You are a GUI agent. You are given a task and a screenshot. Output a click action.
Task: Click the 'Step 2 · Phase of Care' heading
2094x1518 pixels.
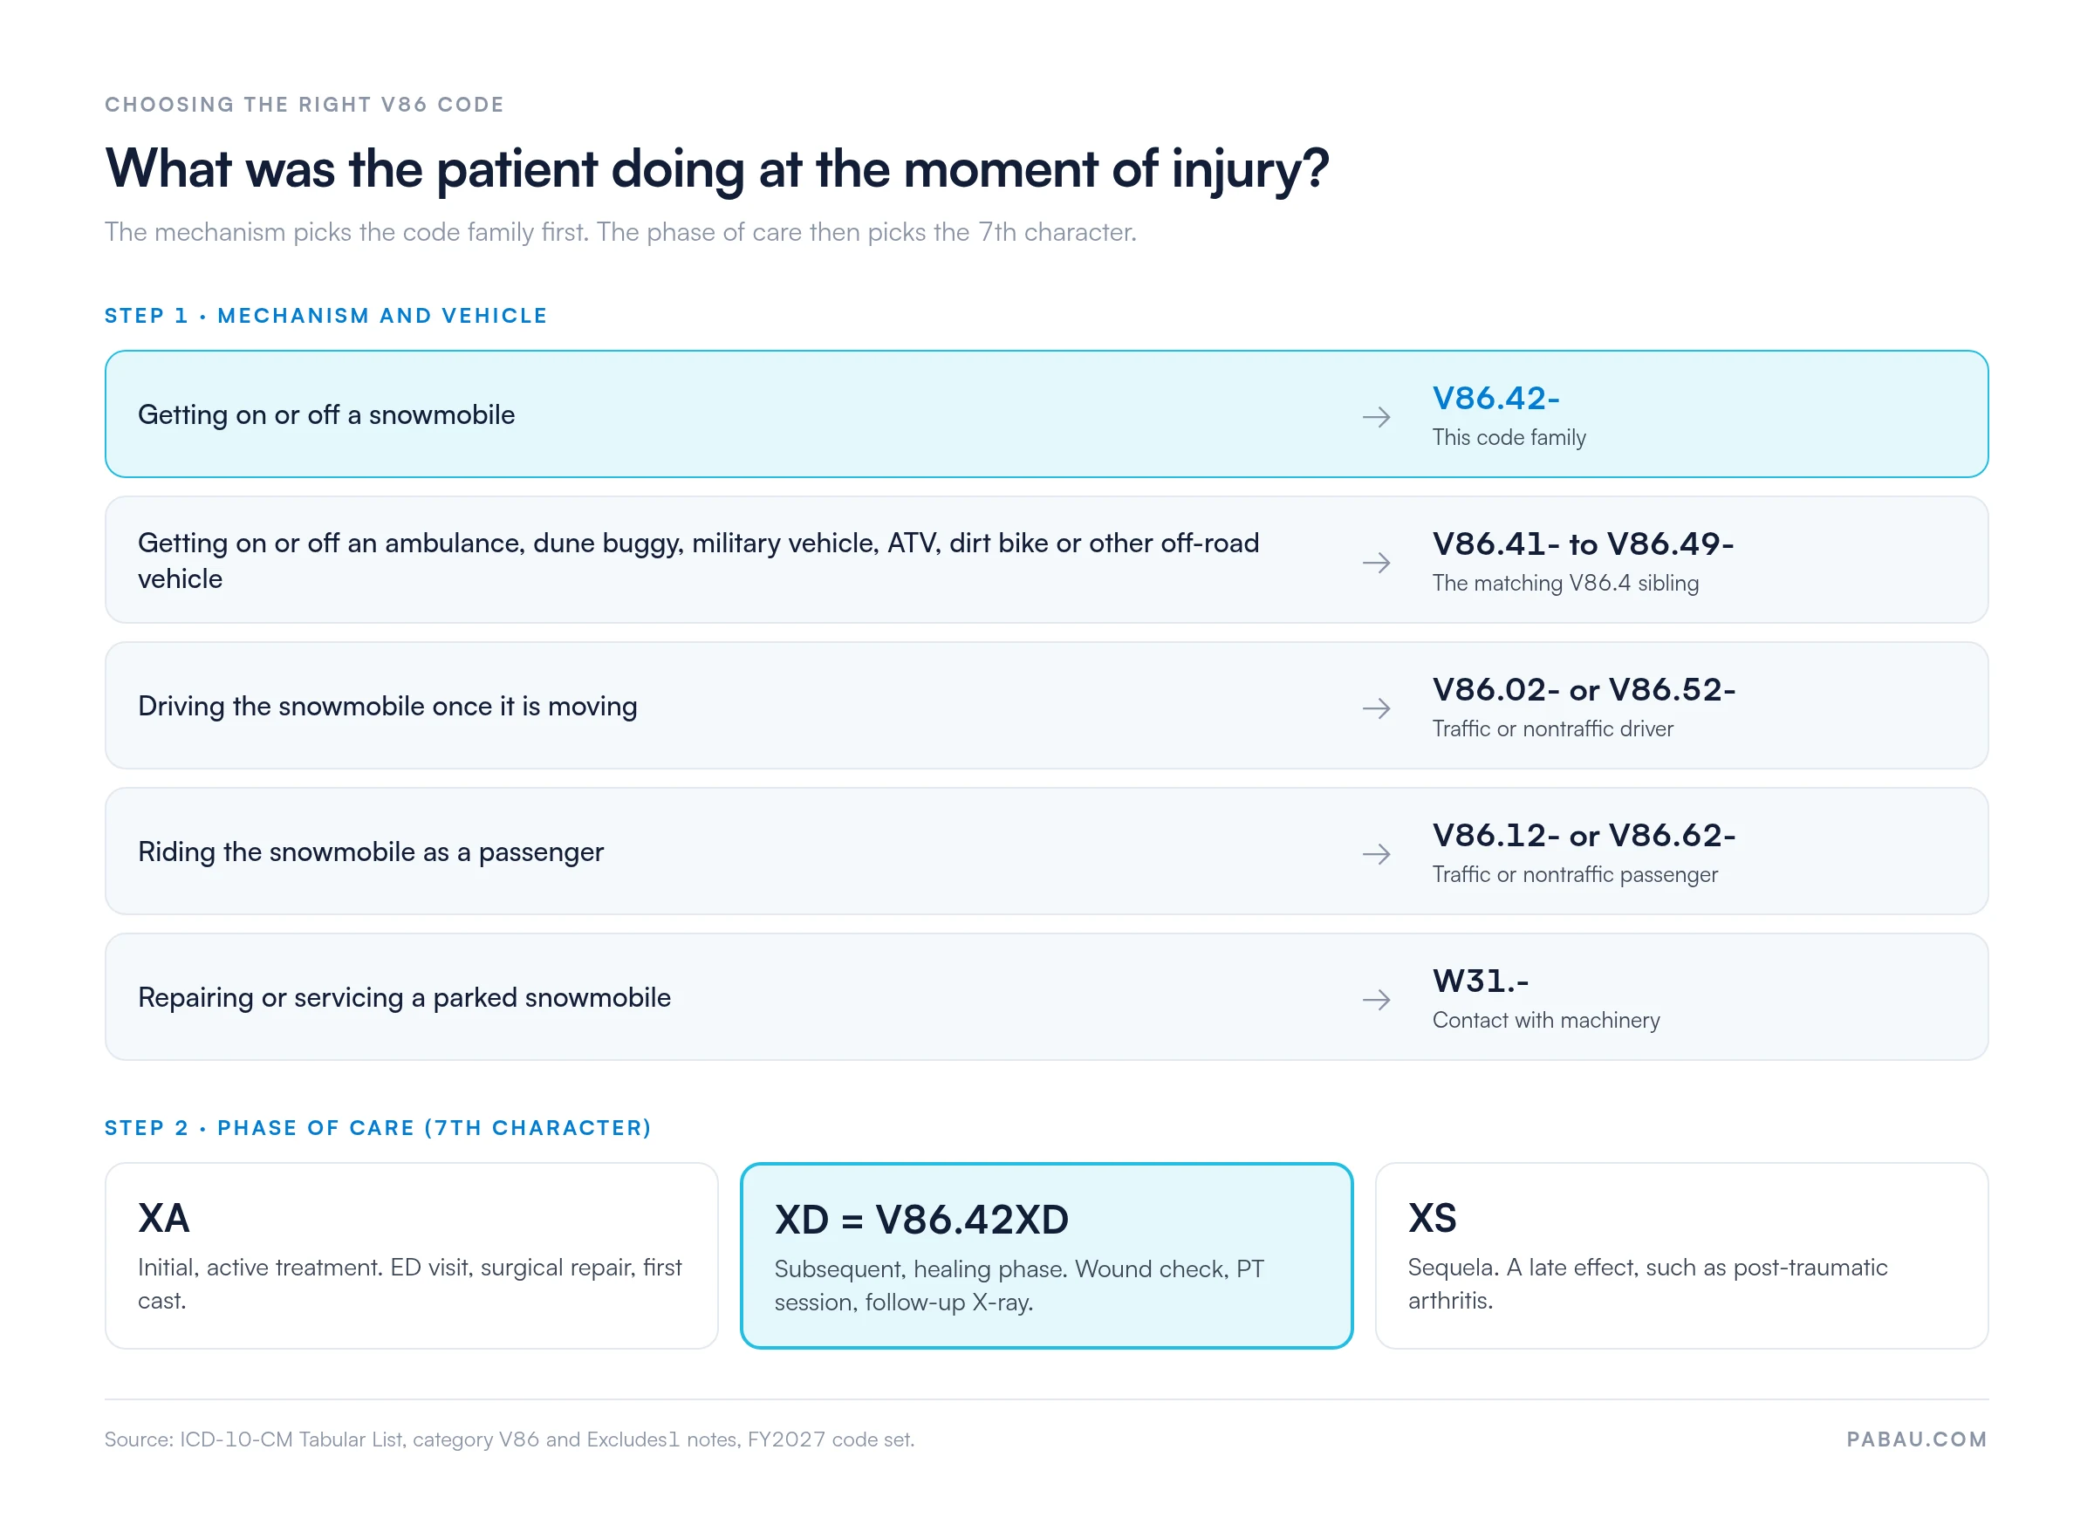(379, 1128)
